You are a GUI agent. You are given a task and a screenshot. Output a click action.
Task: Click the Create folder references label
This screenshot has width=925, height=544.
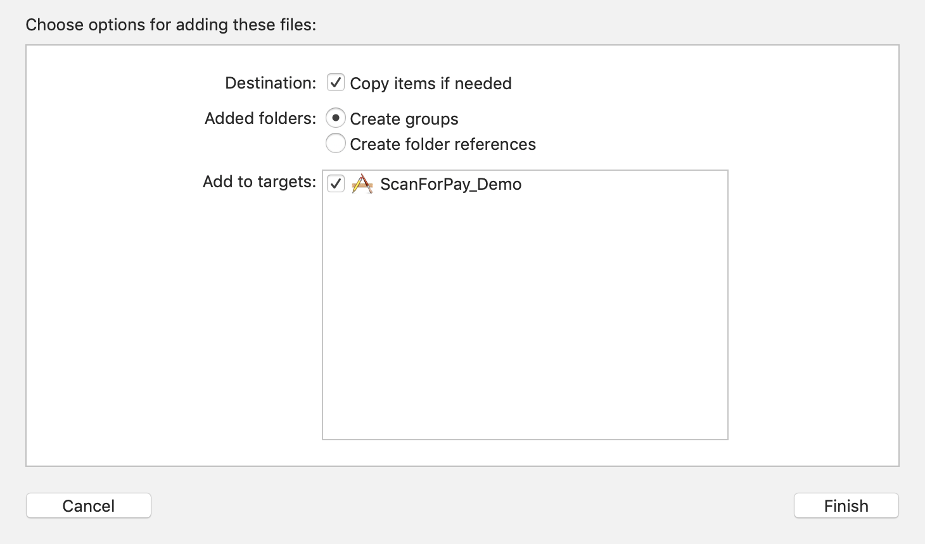[x=443, y=144]
